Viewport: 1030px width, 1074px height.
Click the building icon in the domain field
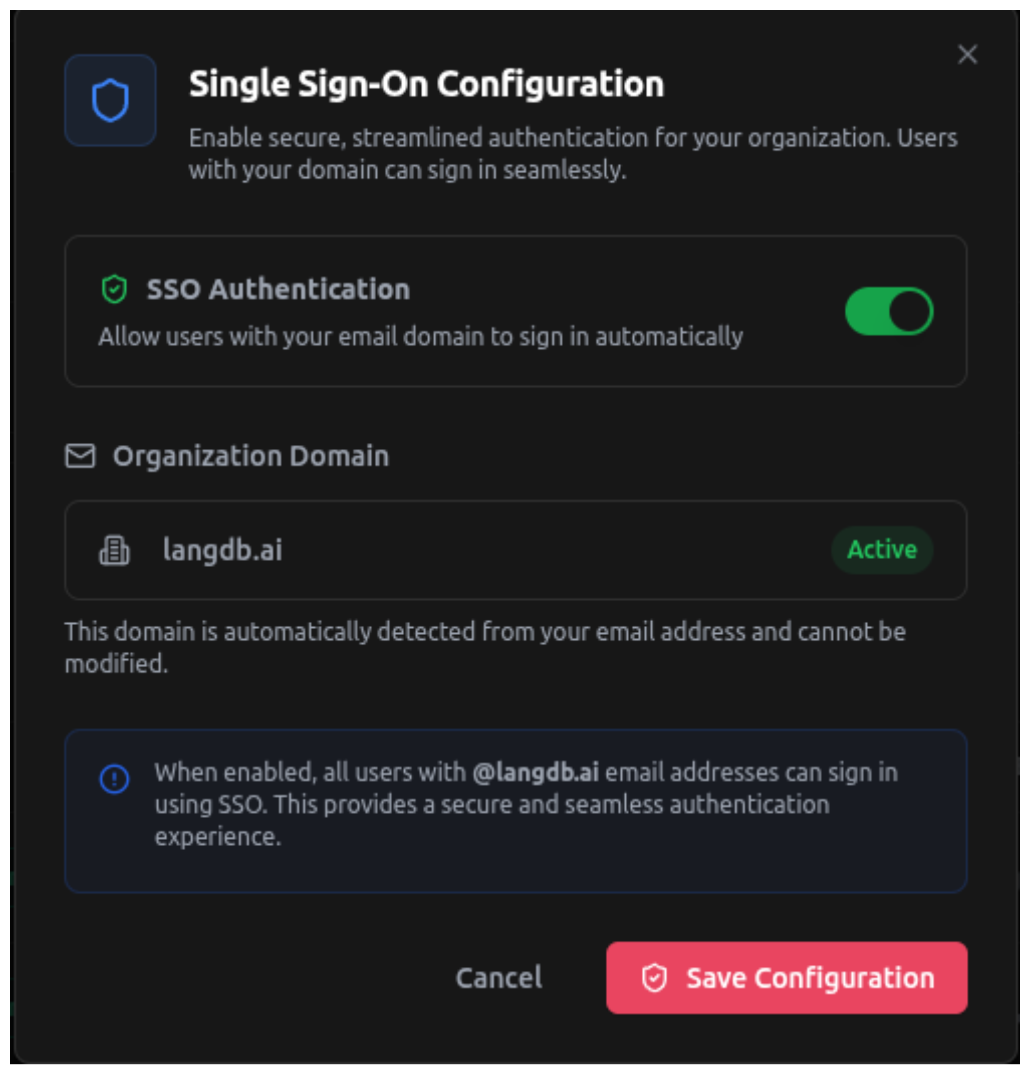click(x=114, y=550)
